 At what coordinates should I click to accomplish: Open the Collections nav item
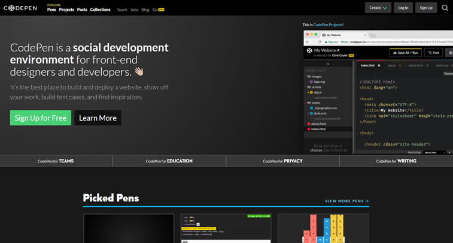(100, 10)
